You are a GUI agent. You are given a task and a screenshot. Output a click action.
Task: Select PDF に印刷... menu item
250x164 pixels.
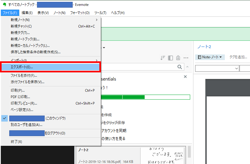(x=51, y=97)
